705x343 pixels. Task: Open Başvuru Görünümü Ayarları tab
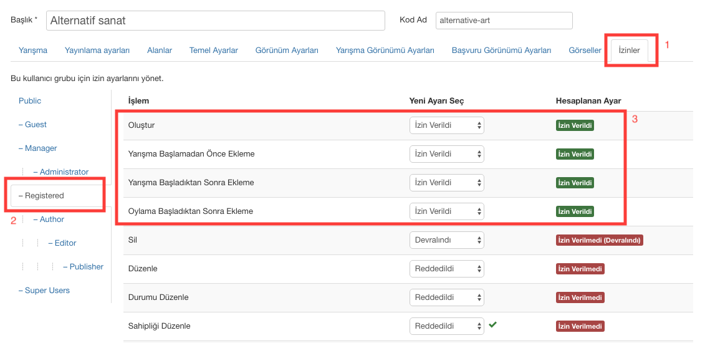click(x=501, y=51)
